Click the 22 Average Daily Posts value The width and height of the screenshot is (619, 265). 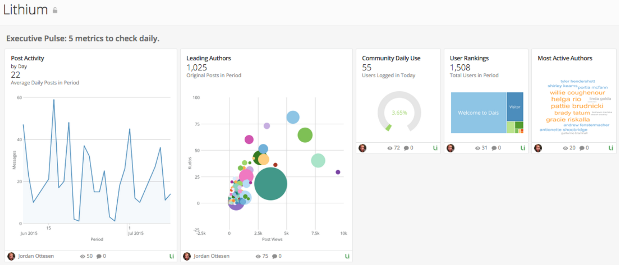coord(16,75)
